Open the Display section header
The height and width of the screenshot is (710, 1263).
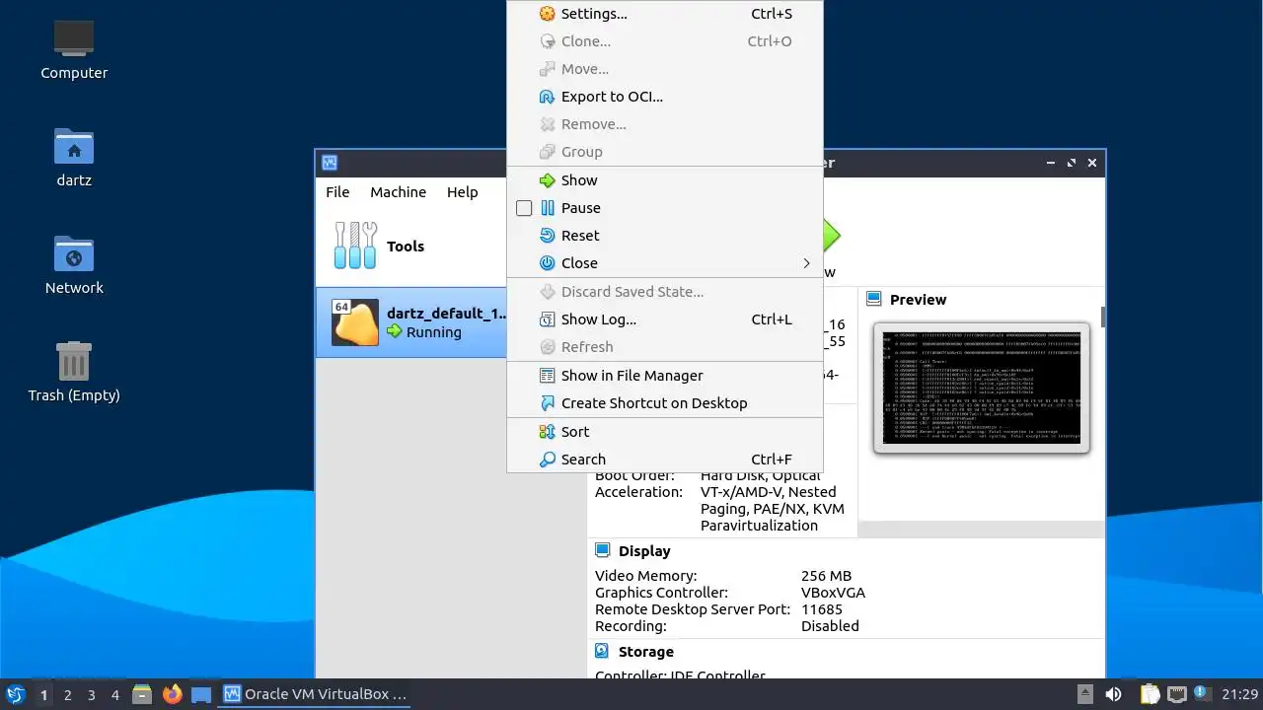coord(644,551)
